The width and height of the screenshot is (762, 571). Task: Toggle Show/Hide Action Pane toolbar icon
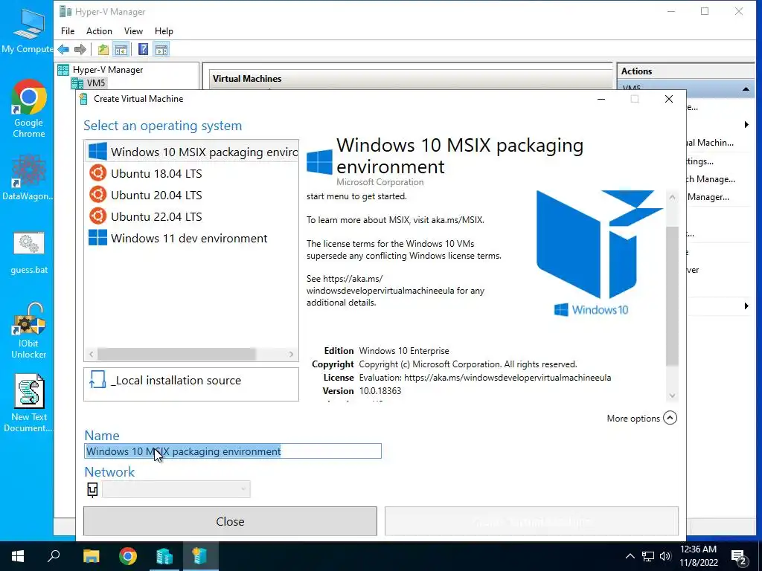[x=161, y=49]
